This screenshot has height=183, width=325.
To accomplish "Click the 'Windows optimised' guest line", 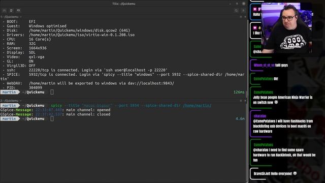I will click(47, 26).
